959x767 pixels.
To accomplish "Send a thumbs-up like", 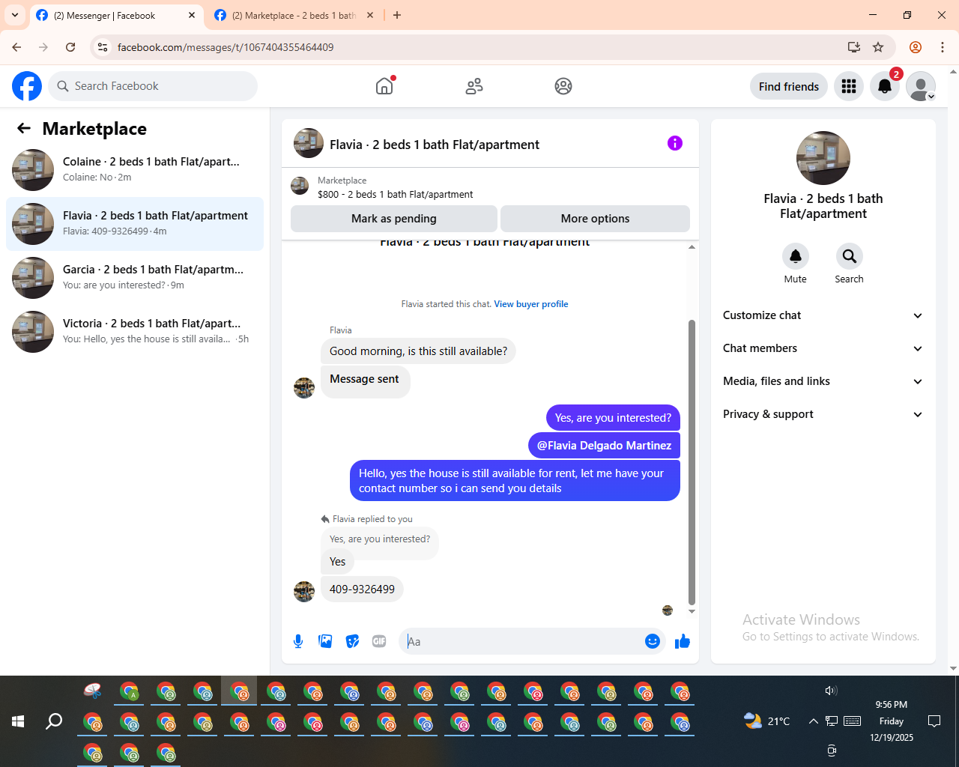I will point(683,641).
